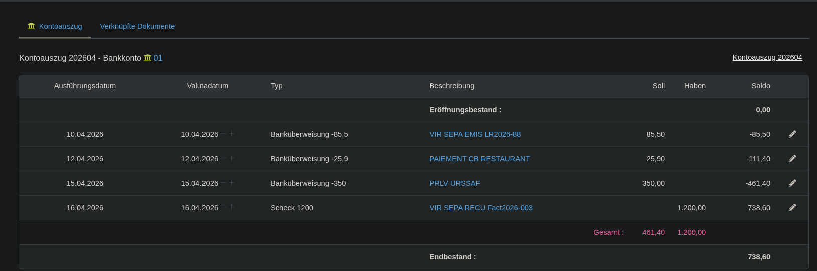Click plus beside value date 16.04.2026
This screenshot has height=271, width=817.
pyautogui.click(x=232, y=207)
